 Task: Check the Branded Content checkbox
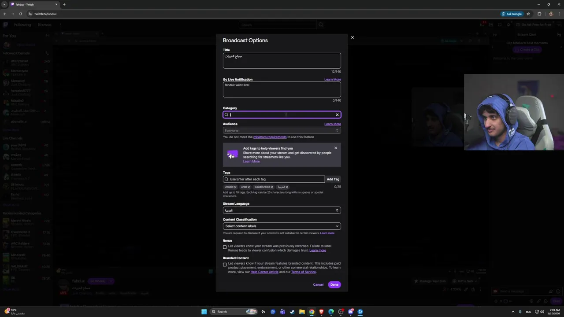225,265
